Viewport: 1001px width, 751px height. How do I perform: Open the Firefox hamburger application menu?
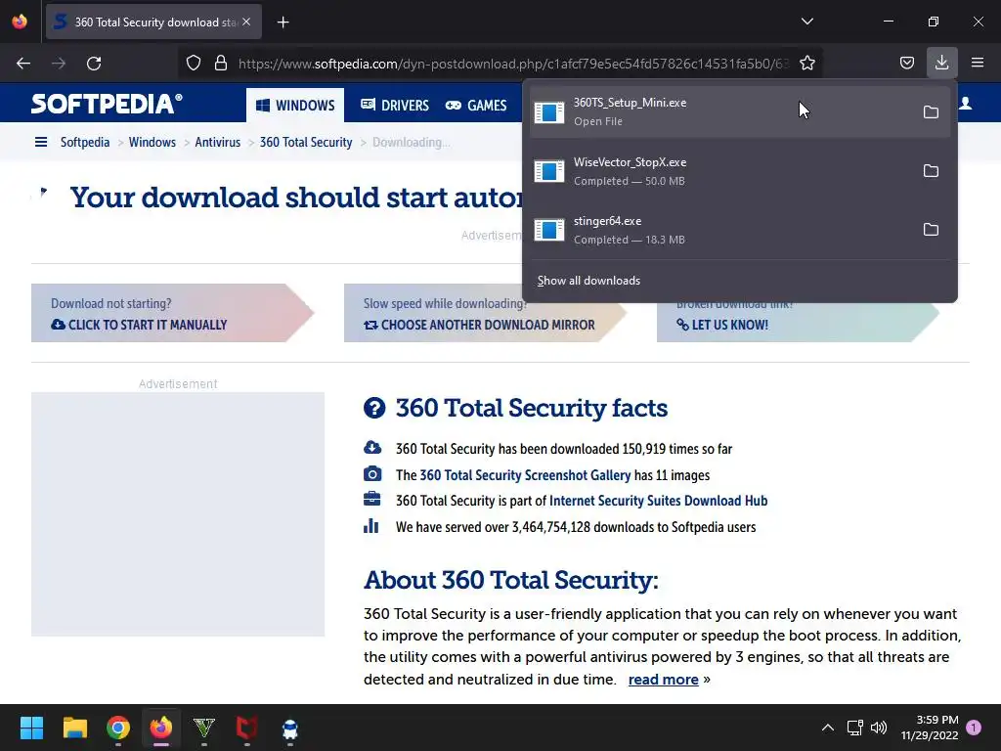click(x=977, y=63)
